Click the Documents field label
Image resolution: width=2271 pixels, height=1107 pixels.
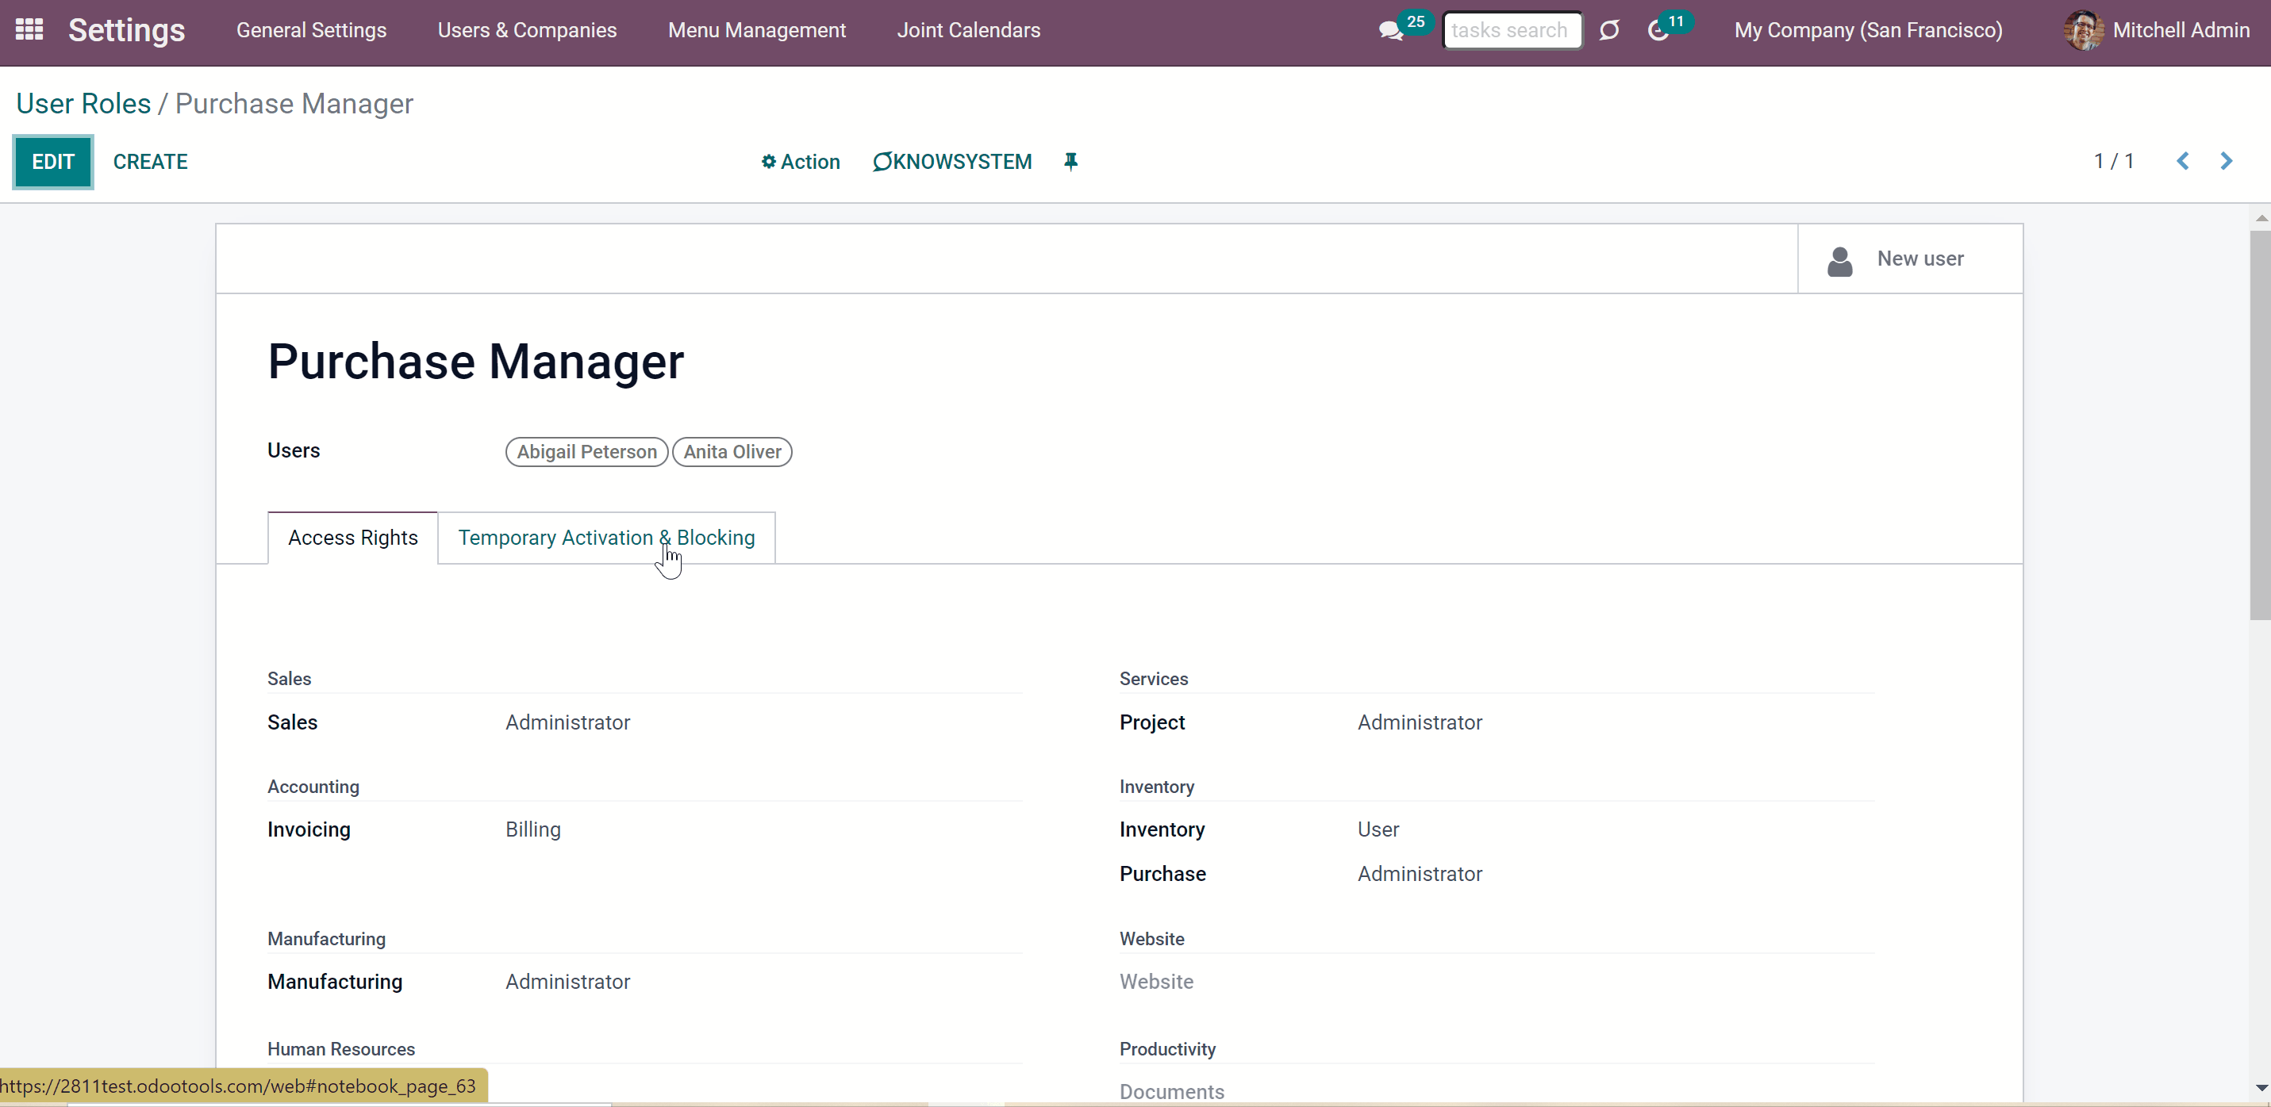click(1172, 1092)
